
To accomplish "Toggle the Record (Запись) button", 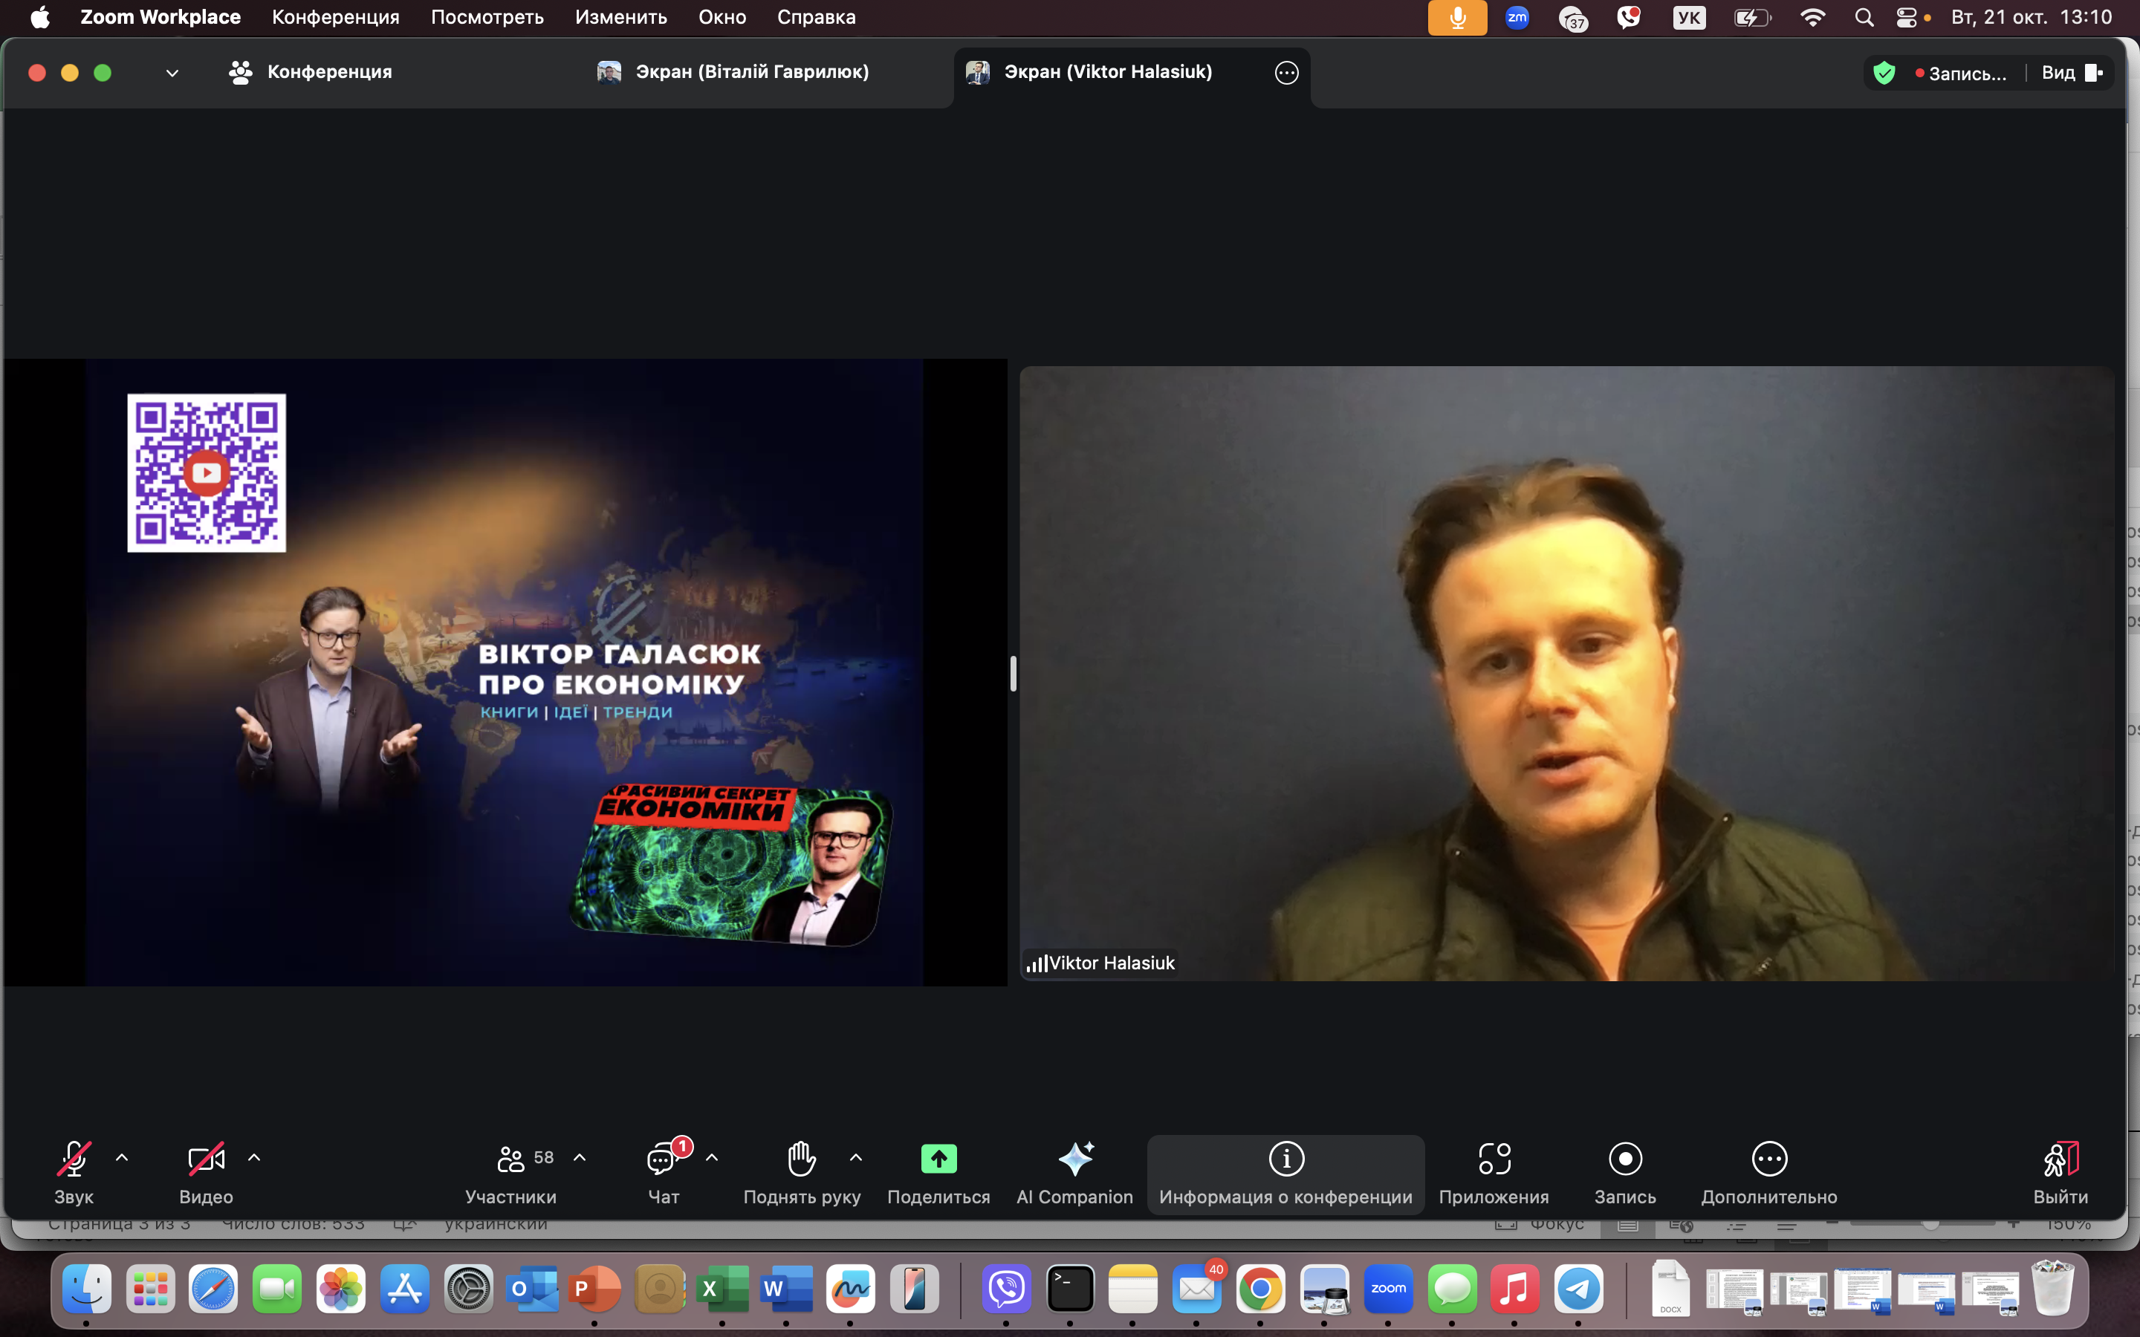I will click(1624, 1159).
